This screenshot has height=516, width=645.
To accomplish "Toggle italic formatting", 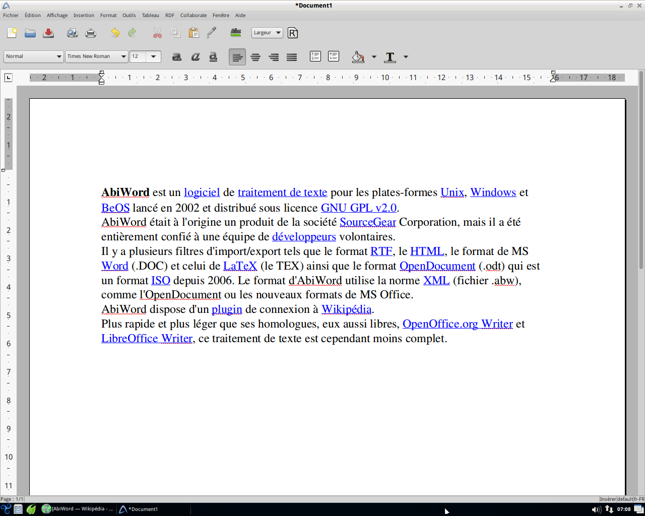I will (x=196, y=57).
